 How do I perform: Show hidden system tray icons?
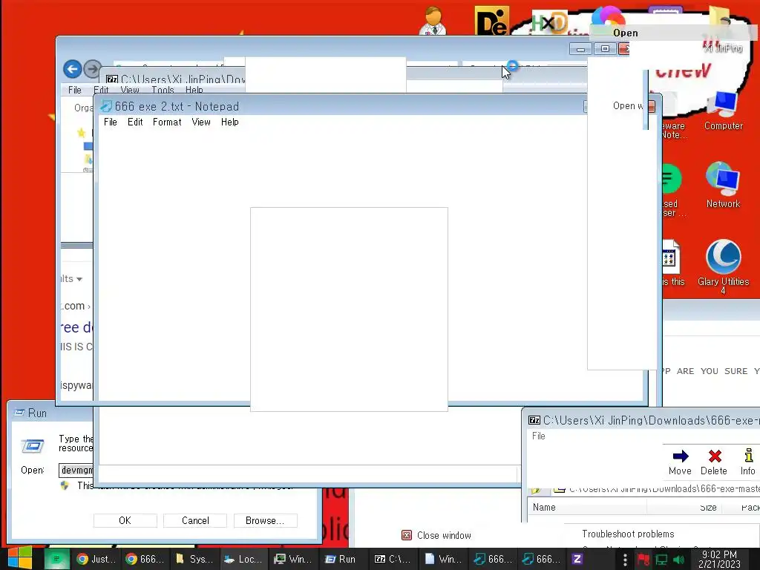(x=625, y=560)
